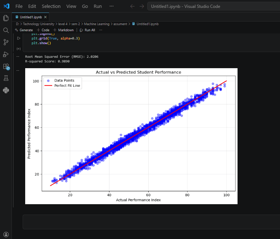The width and height of the screenshot is (280, 239).
Task: Click the D: drive breadcrumb
Action: point(18,24)
